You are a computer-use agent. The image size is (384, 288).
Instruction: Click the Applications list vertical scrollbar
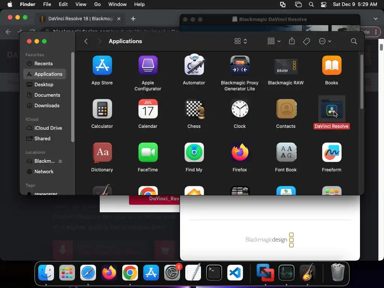362,81
